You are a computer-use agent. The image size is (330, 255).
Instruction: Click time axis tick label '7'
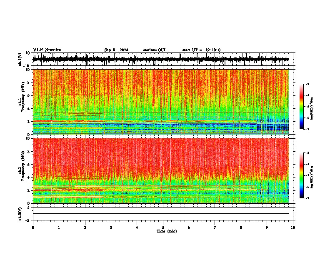[215, 227]
